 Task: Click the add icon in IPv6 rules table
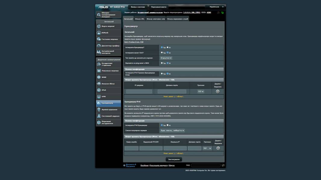coord(218,148)
